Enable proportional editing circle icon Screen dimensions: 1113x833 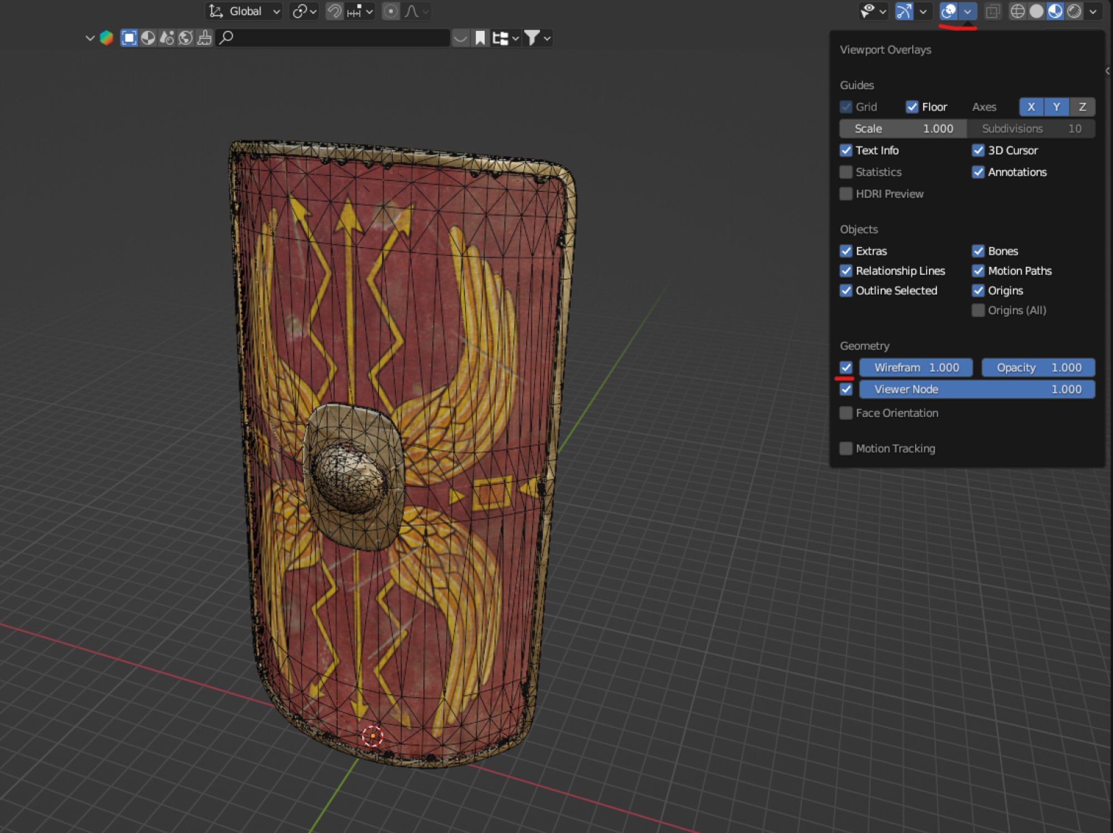[391, 11]
